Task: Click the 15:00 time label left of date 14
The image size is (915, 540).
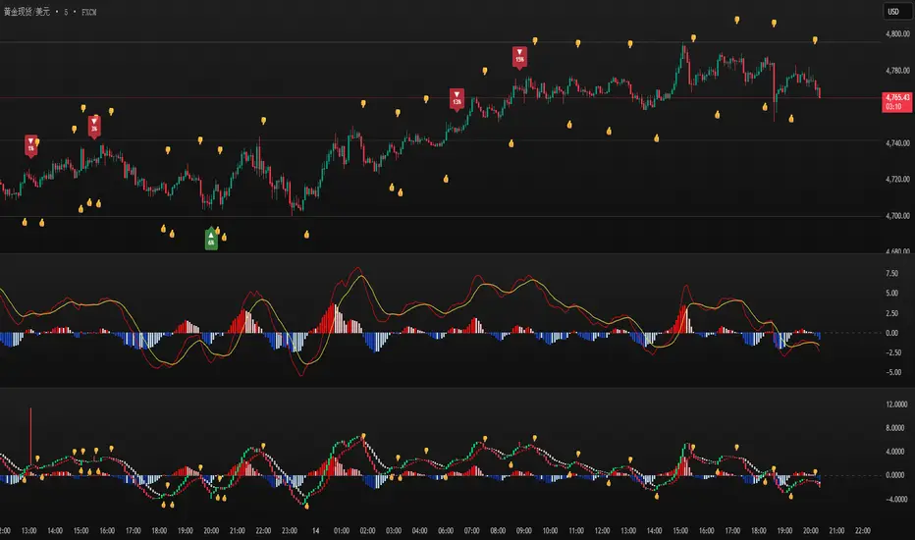Action: 81,530
